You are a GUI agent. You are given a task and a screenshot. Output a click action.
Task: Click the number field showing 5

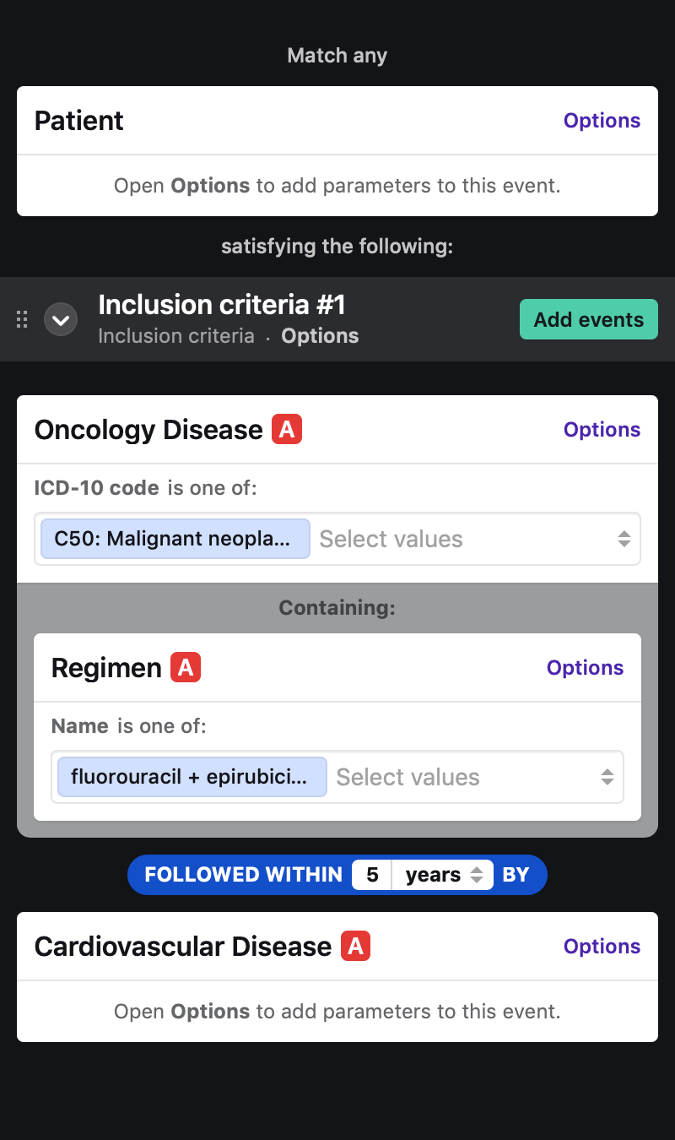tap(371, 875)
